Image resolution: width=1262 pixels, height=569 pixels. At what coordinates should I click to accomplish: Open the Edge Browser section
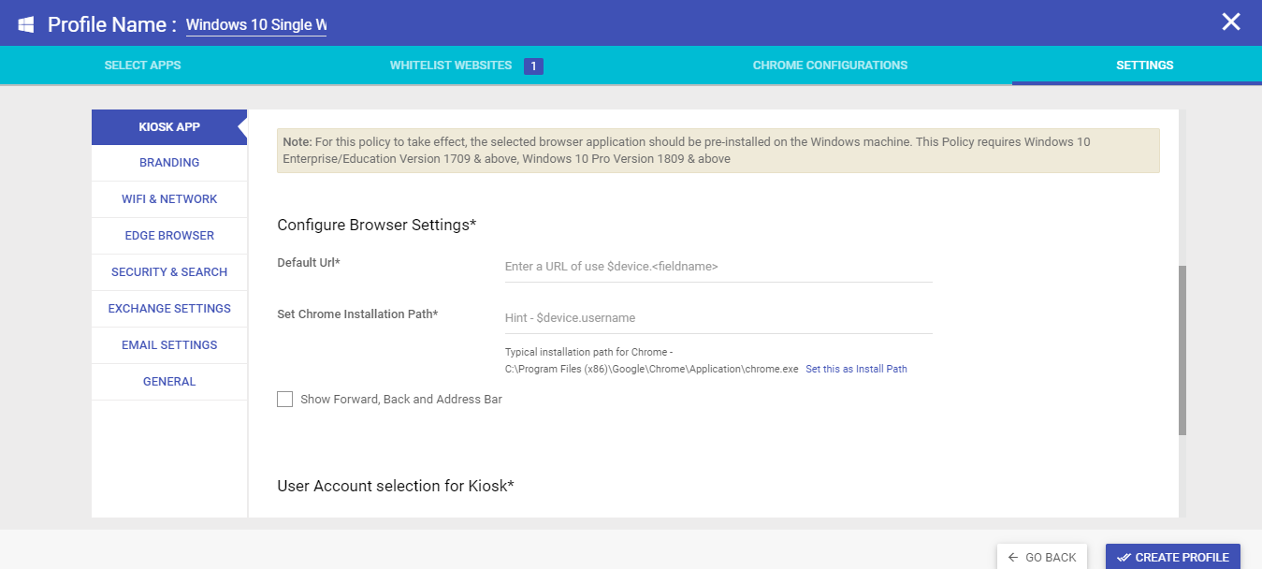coord(169,236)
